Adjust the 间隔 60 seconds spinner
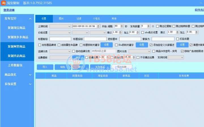This screenshot has width=204, height=127. pyautogui.click(x=122, y=26)
